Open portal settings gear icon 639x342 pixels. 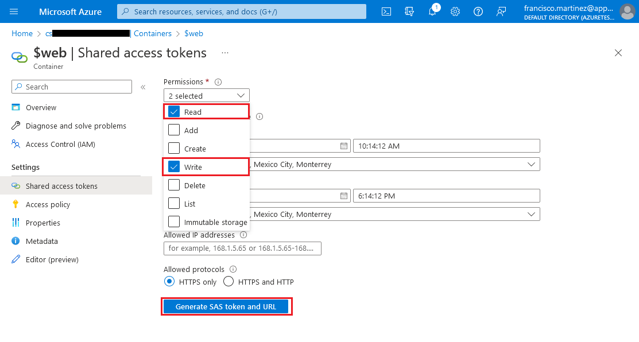click(455, 11)
